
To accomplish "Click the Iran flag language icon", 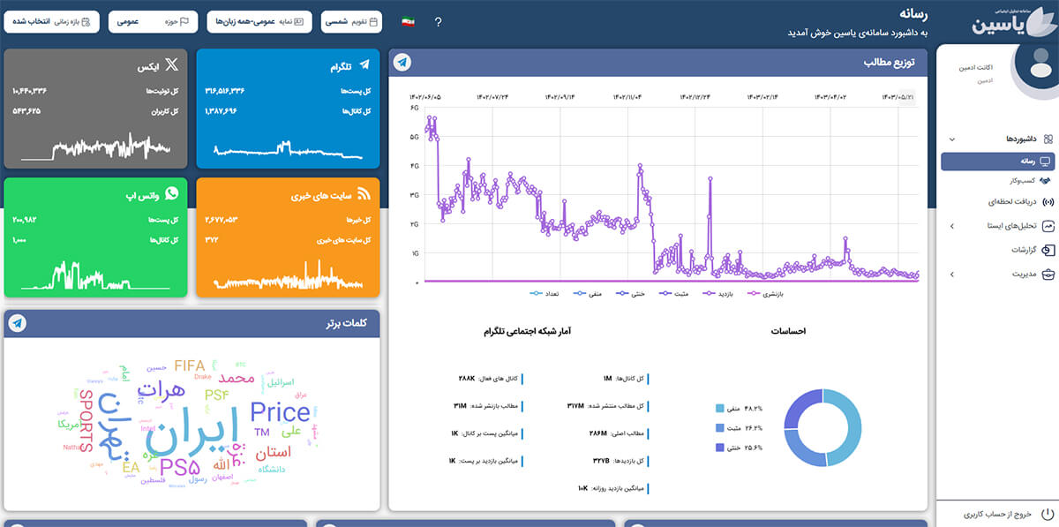I will [408, 21].
